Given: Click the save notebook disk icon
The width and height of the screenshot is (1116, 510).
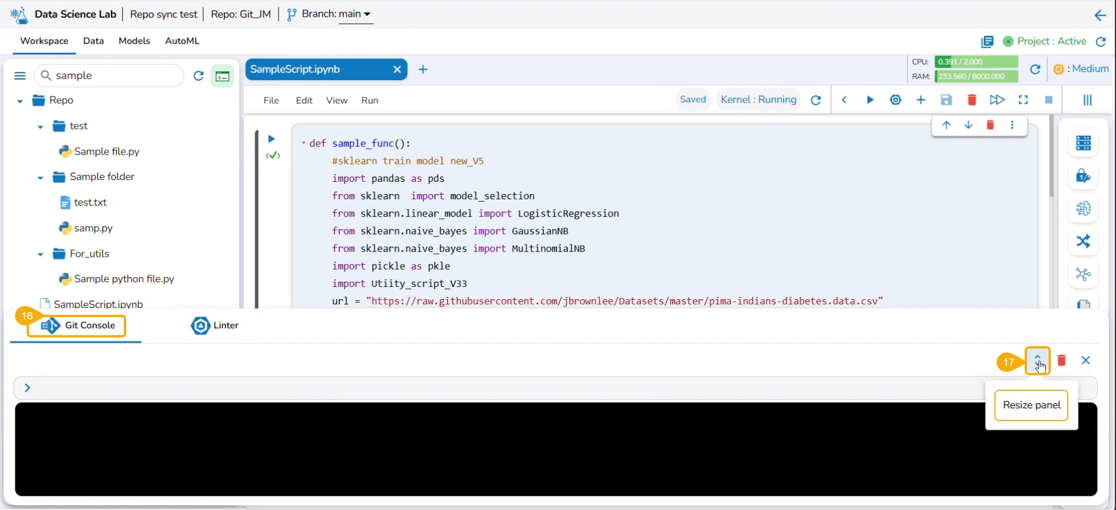Looking at the screenshot, I should (x=946, y=100).
